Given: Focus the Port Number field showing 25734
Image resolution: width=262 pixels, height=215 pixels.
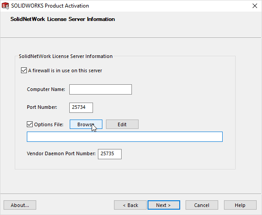Looking at the screenshot, I should click(81, 107).
